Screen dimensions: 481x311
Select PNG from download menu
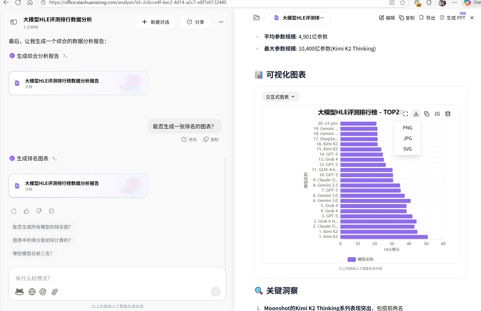407,128
